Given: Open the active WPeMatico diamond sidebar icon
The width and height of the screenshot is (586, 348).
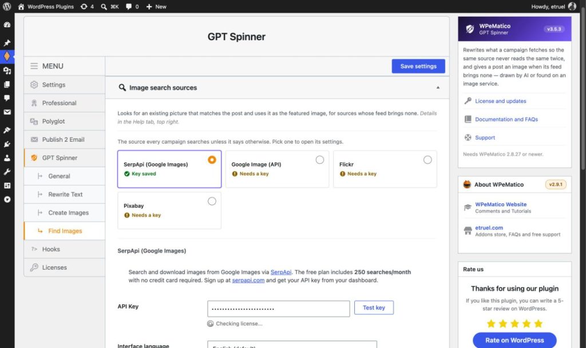Looking at the screenshot, I should [7, 57].
